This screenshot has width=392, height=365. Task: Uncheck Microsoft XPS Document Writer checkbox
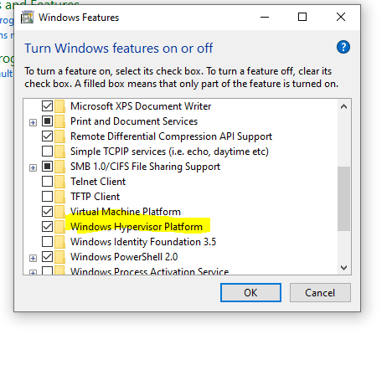(47, 106)
